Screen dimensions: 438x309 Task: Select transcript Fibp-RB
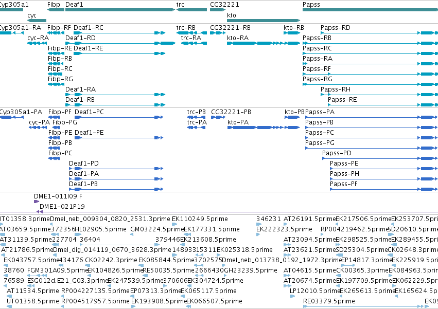56,64
